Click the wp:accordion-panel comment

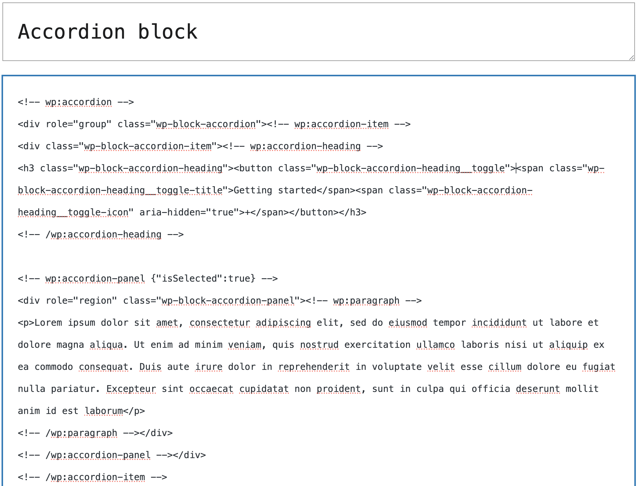(95, 278)
